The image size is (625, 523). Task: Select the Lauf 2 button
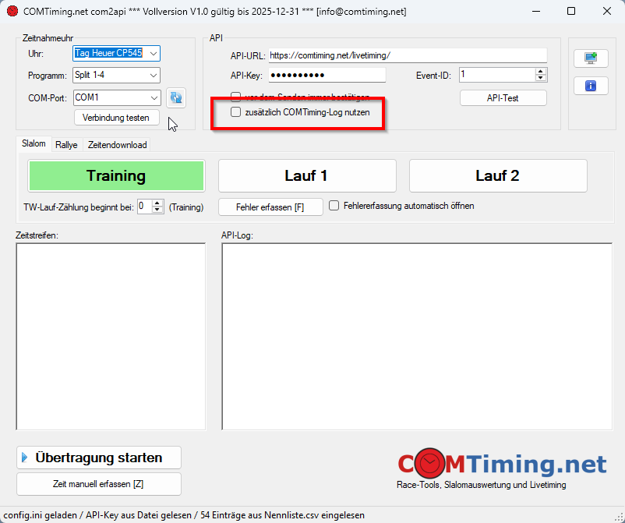pyautogui.click(x=498, y=176)
